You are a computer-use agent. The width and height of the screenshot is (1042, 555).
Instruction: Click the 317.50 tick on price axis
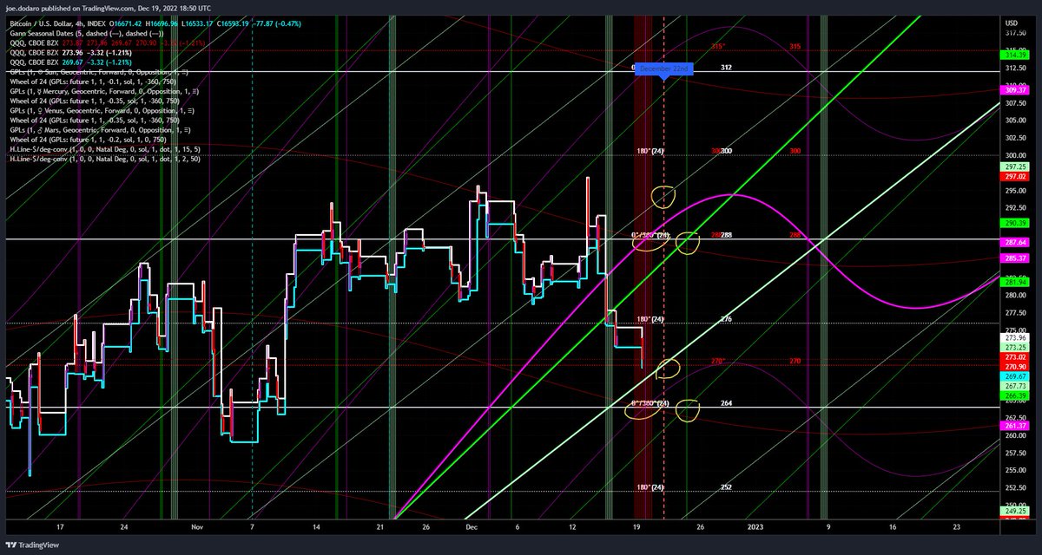[1015, 33]
